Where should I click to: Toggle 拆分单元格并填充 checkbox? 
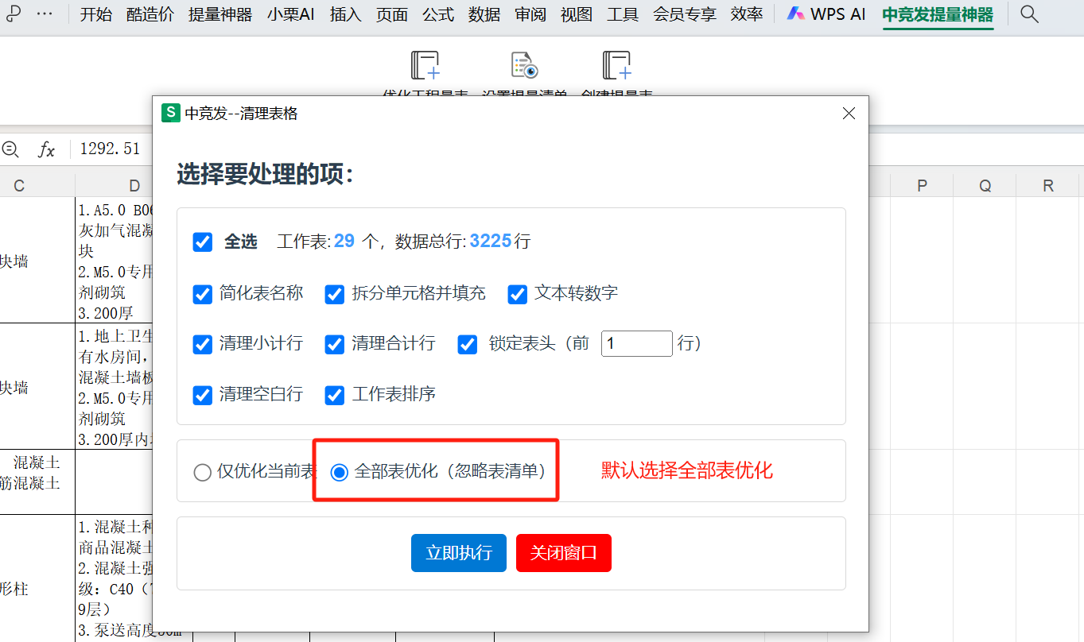coord(335,294)
